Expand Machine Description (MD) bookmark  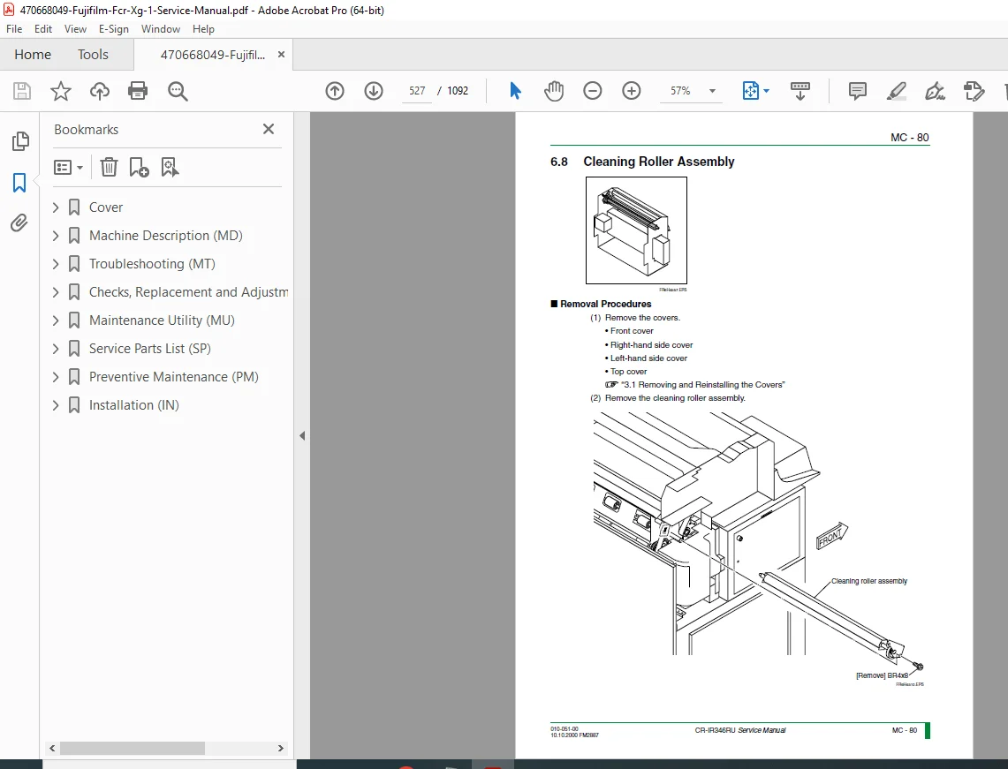pos(56,236)
